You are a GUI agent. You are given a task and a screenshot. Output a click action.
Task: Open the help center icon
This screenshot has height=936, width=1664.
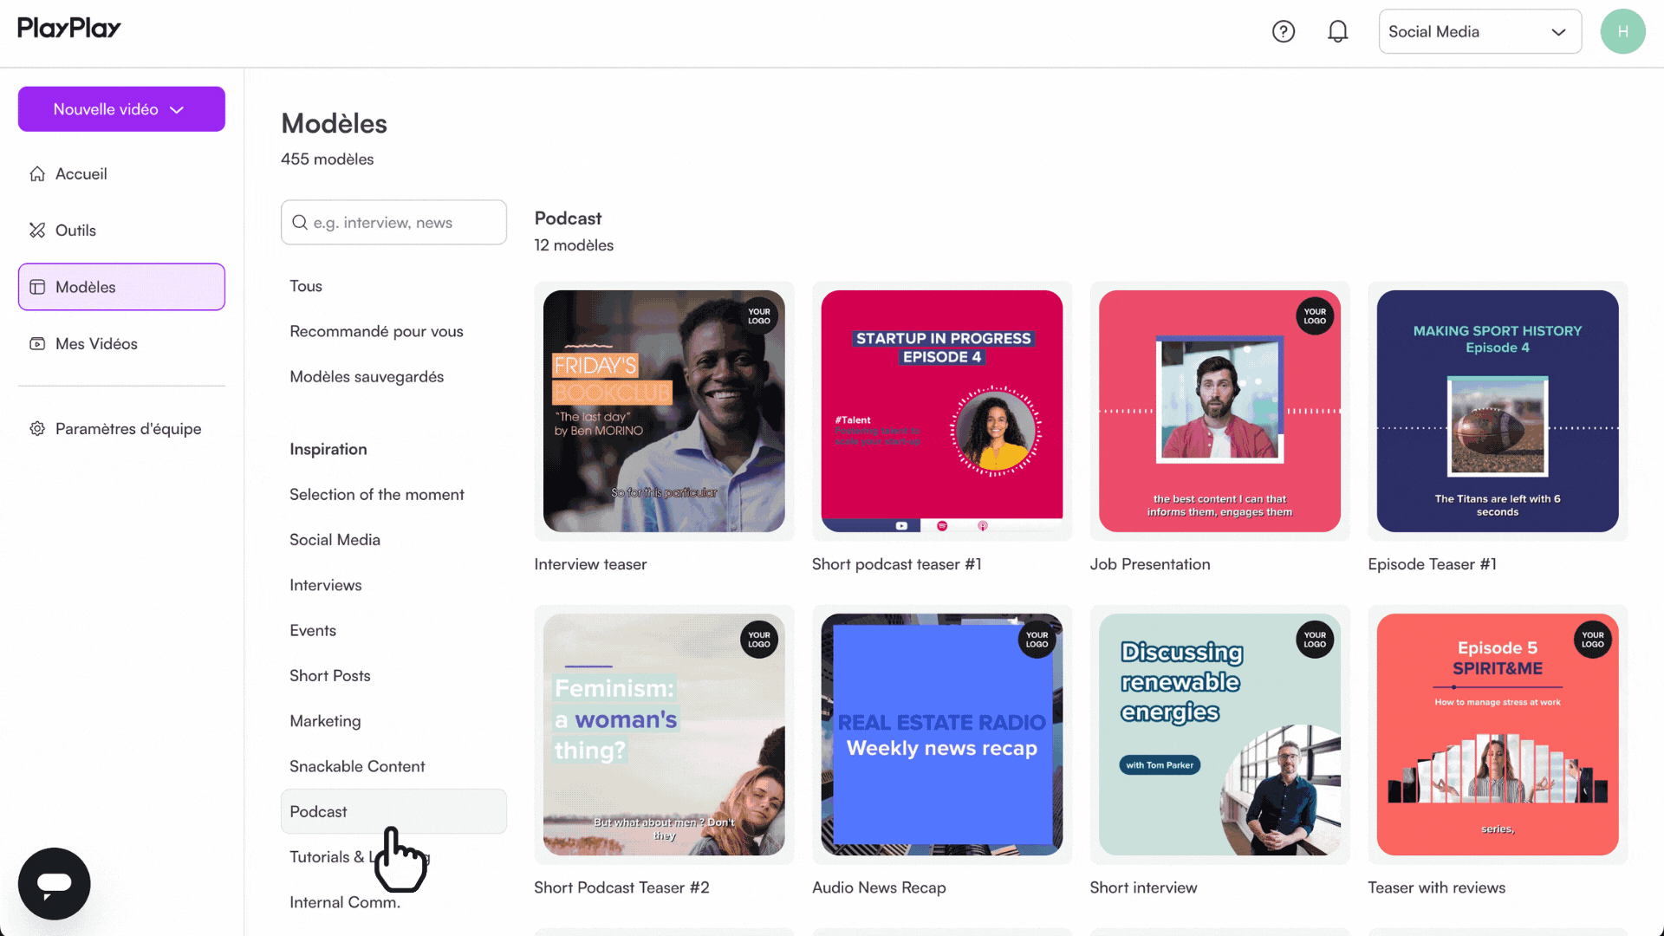pyautogui.click(x=1284, y=31)
